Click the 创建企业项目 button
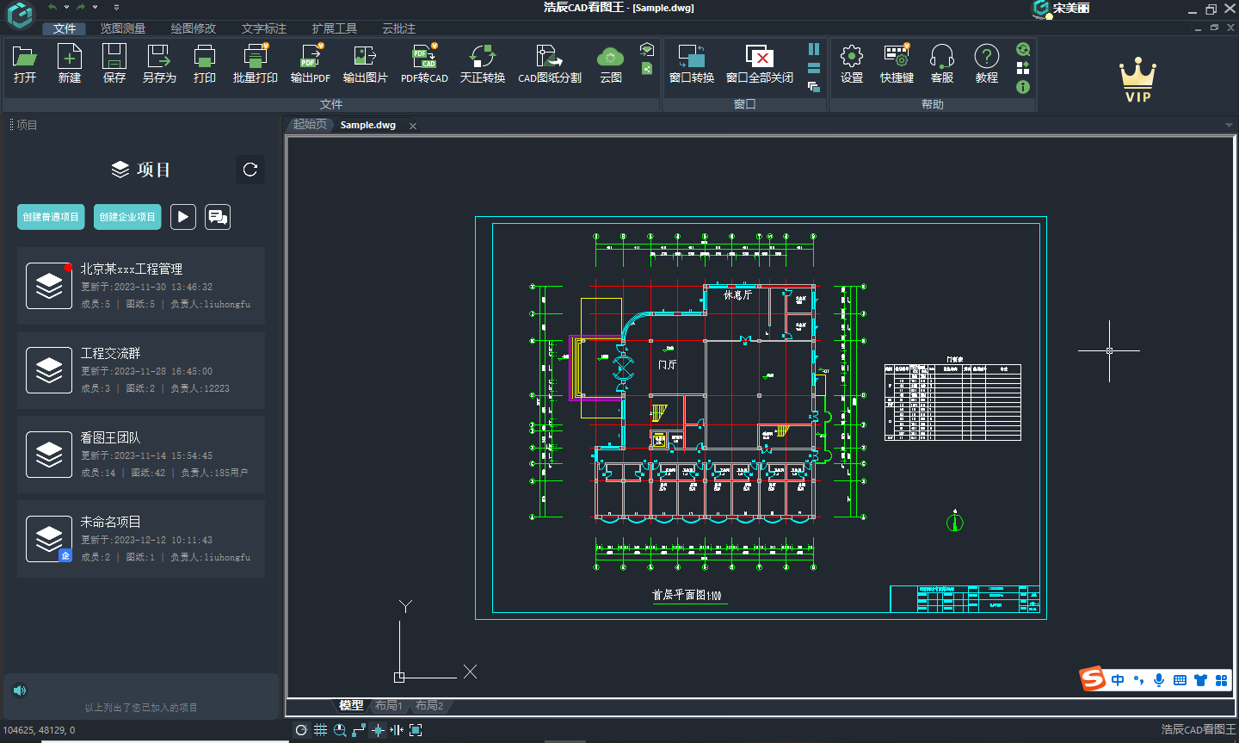This screenshot has width=1239, height=743. 127,217
